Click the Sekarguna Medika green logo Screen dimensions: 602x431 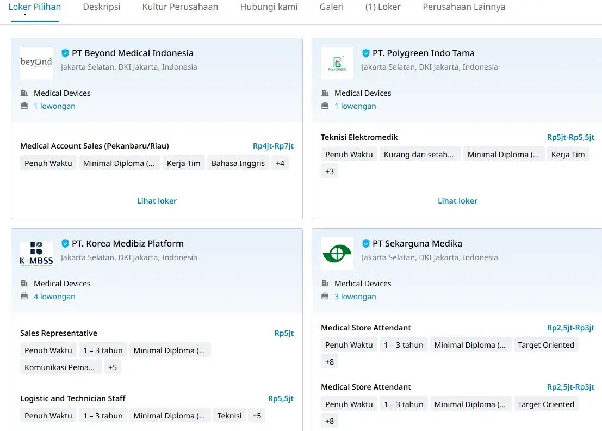click(x=337, y=254)
